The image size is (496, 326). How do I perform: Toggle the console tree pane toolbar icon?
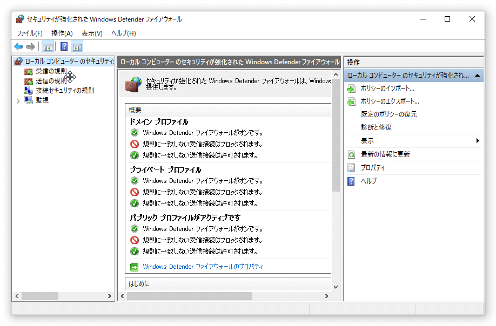[x=48, y=47]
